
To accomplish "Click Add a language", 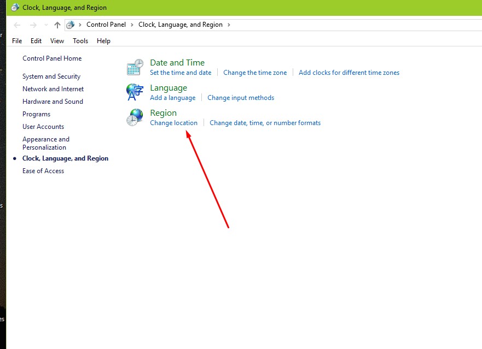I will click(x=172, y=98).
